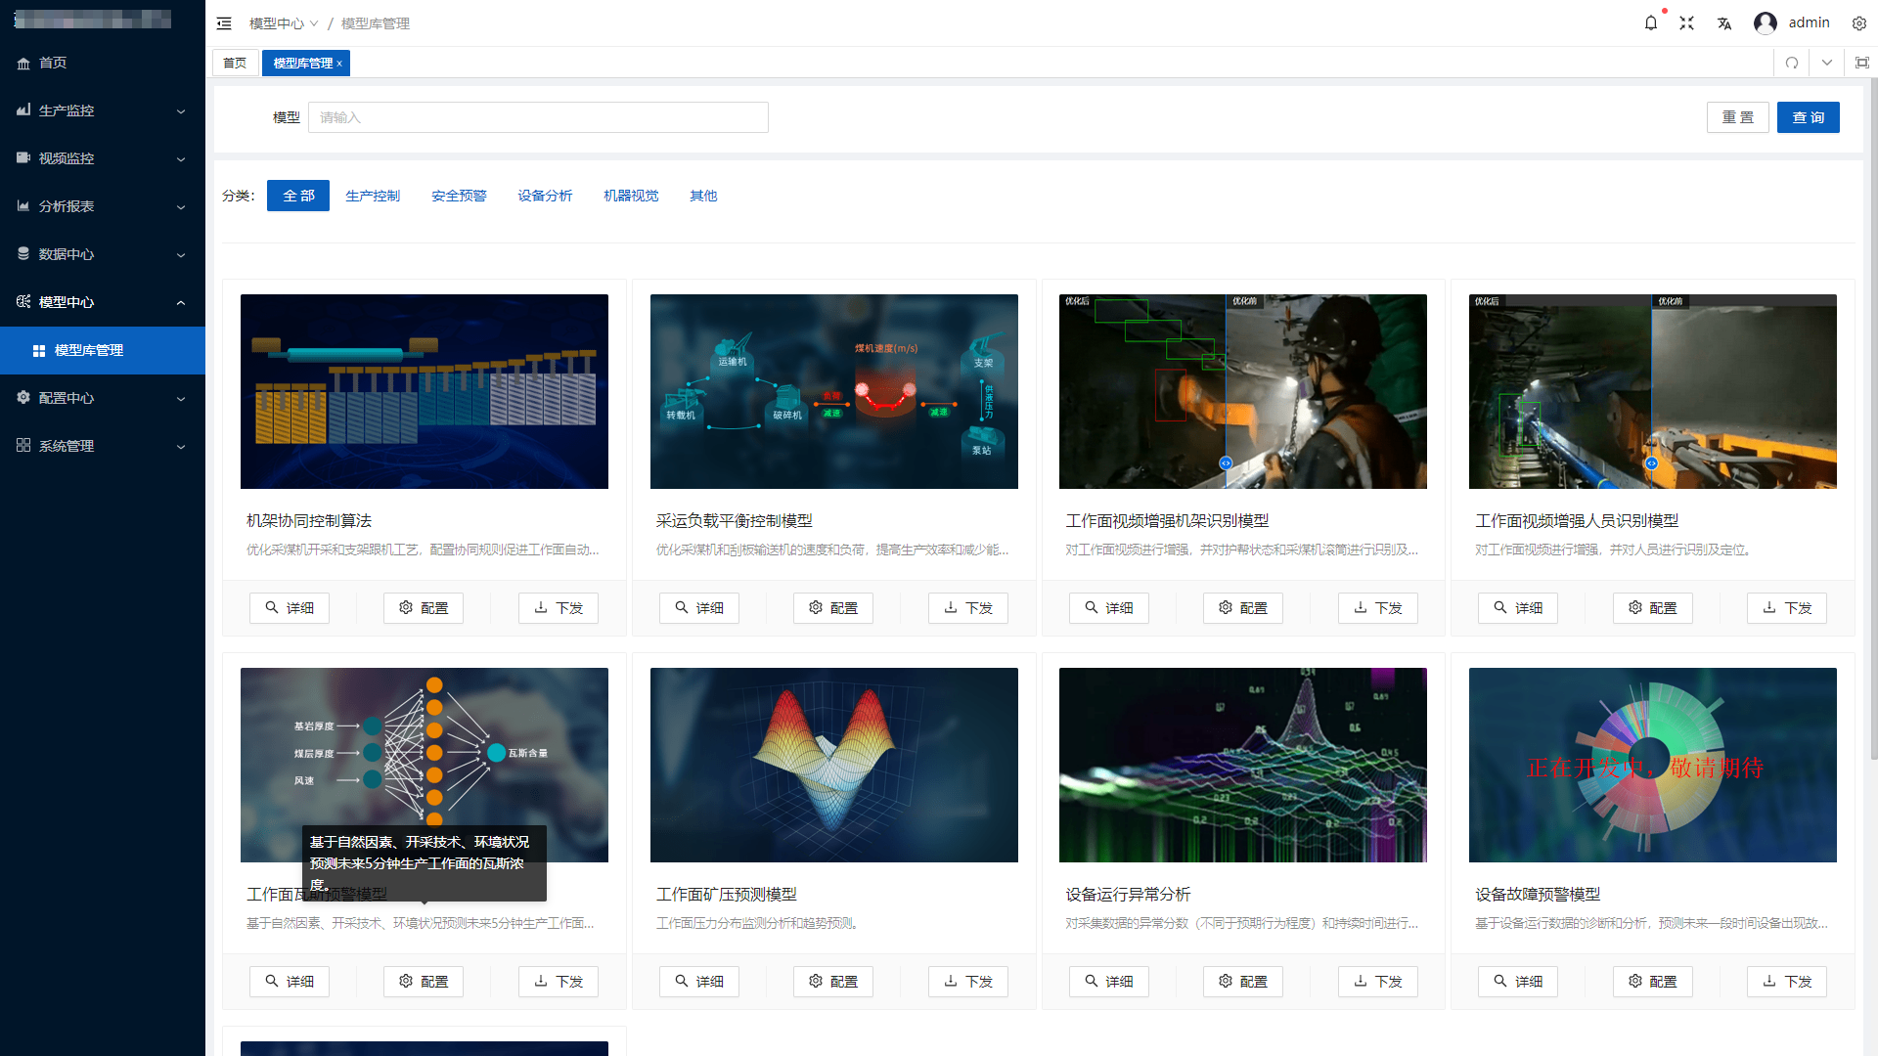The width and height of the screenshot is (1878, 1056).
Task: Click 下发 for 设备故障预警模型
Action: (x=1787, y=982)
